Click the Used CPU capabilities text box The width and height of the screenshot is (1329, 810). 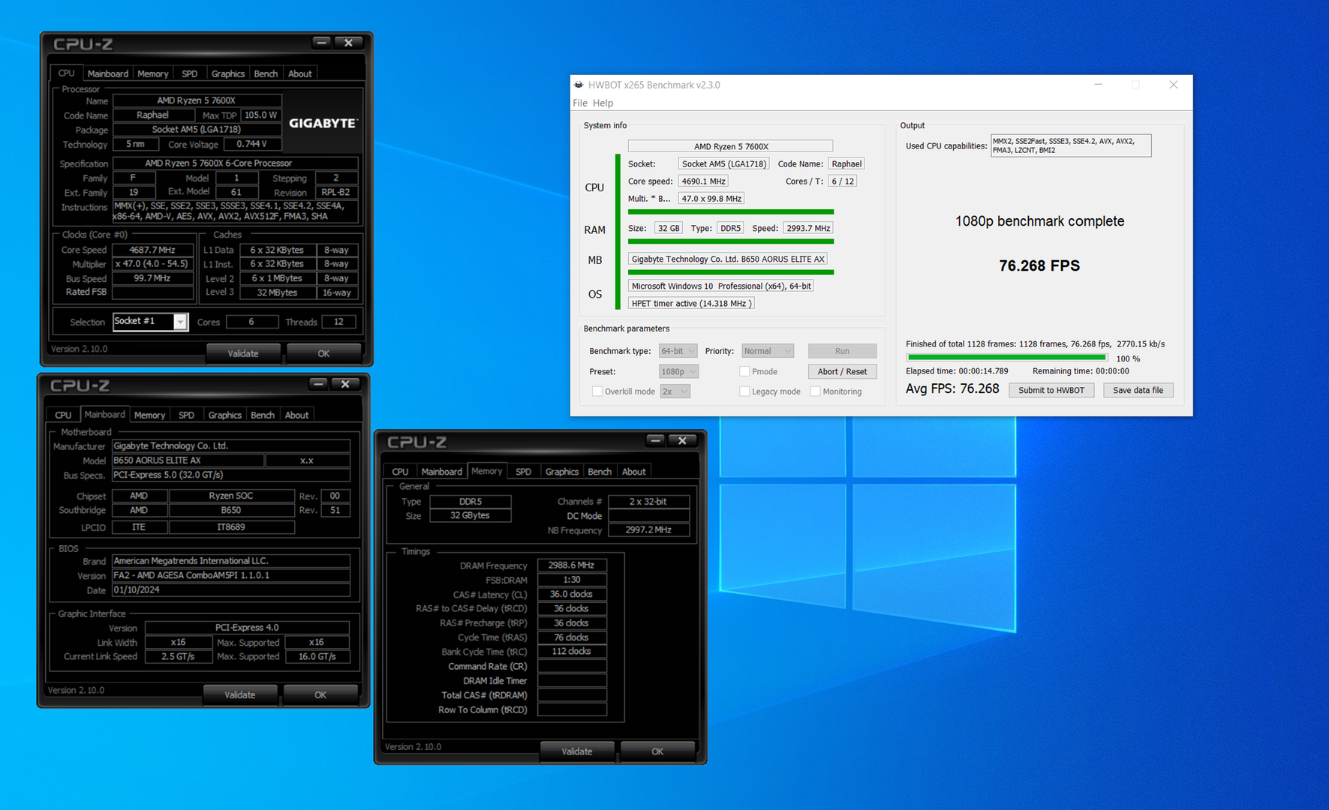pos(1071,145)
